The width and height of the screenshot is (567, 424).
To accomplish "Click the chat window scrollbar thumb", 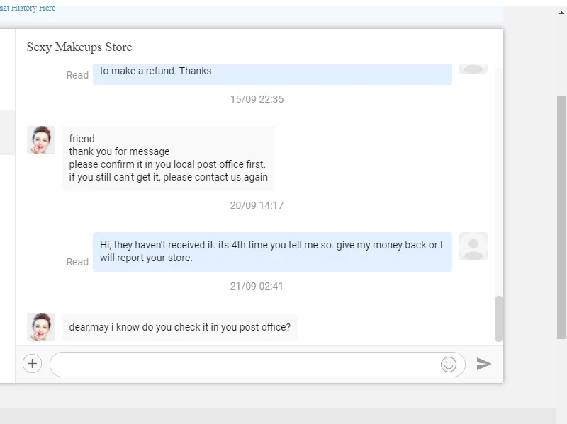I will click(x=499, y=319).
